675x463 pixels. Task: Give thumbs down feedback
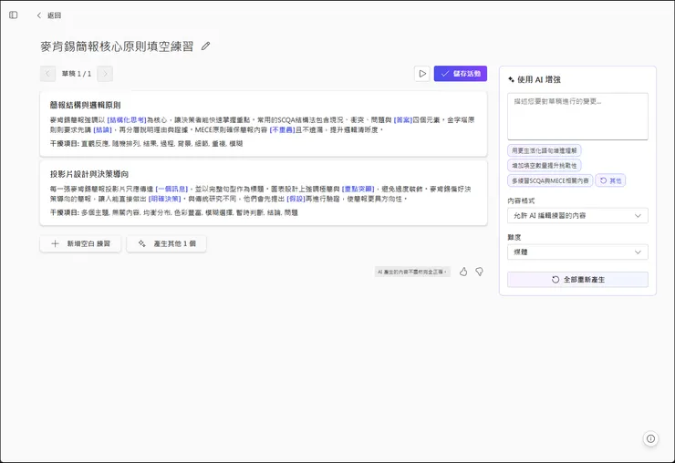coord(479,272)
